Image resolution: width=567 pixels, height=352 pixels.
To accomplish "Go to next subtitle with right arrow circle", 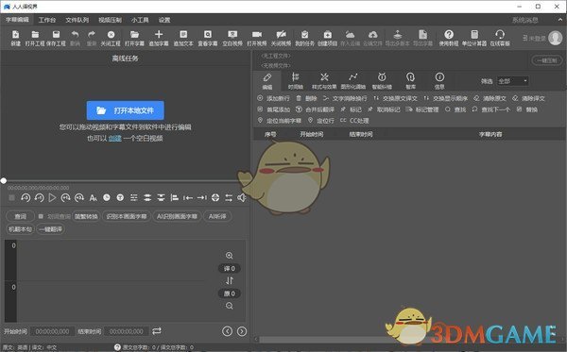I will point(242,331).
